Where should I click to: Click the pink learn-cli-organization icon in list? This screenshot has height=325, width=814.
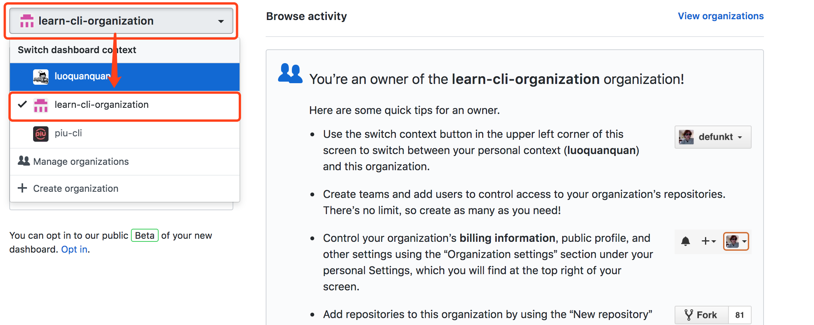pos(41,105)
